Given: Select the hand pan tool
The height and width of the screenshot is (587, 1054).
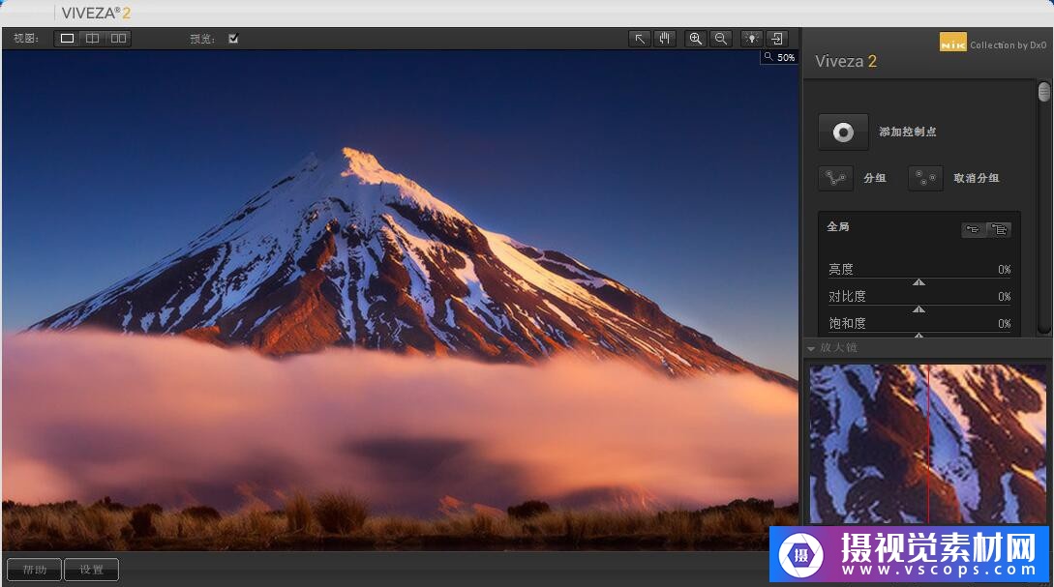Looking at the screenshot, I should (664, 39).
